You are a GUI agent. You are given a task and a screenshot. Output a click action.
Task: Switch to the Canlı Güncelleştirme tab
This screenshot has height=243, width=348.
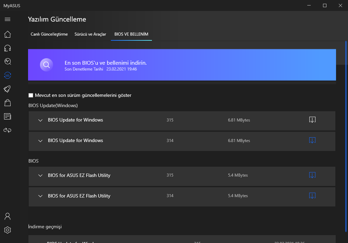coord(49,34)
